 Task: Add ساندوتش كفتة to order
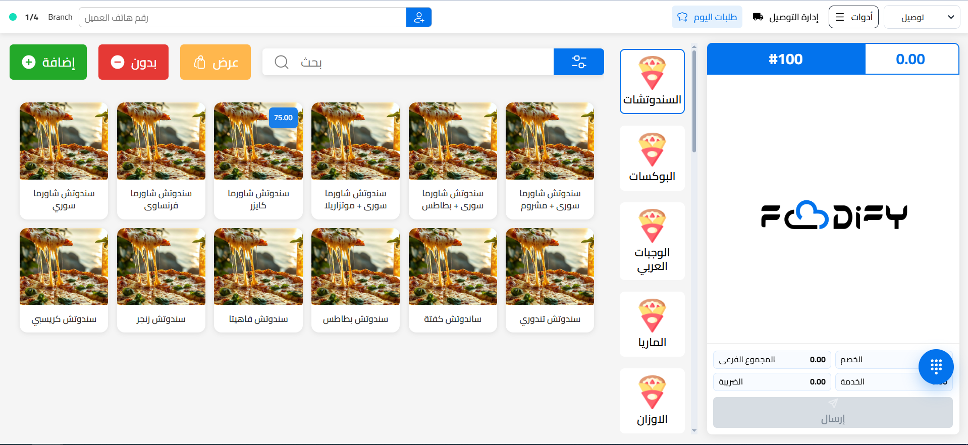click(x=453, y=280)
